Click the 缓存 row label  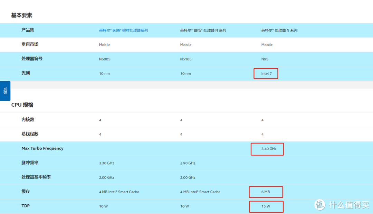coord(26,192)
